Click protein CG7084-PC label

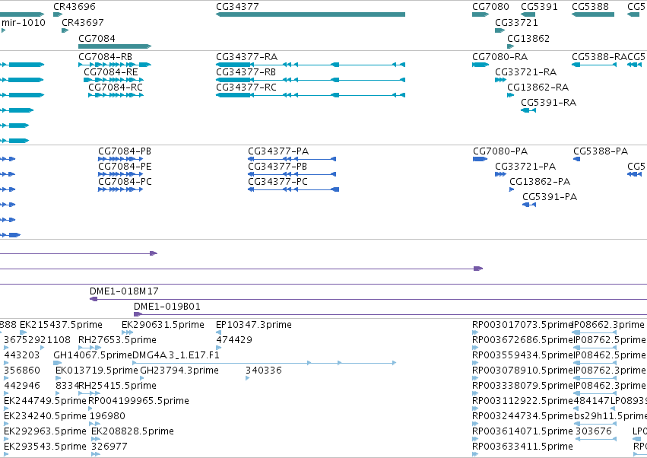(125, 182)
